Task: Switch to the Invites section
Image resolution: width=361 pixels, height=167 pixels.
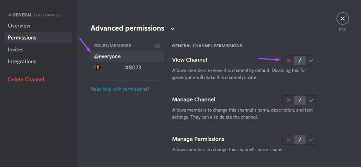Action: point(16,50)
